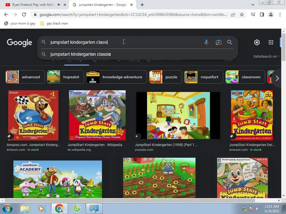Image resolution: width=286 pixels, height=214 pixels.
Task: Bookmark this page with the star icon
Action: click(x=242, y=14)
